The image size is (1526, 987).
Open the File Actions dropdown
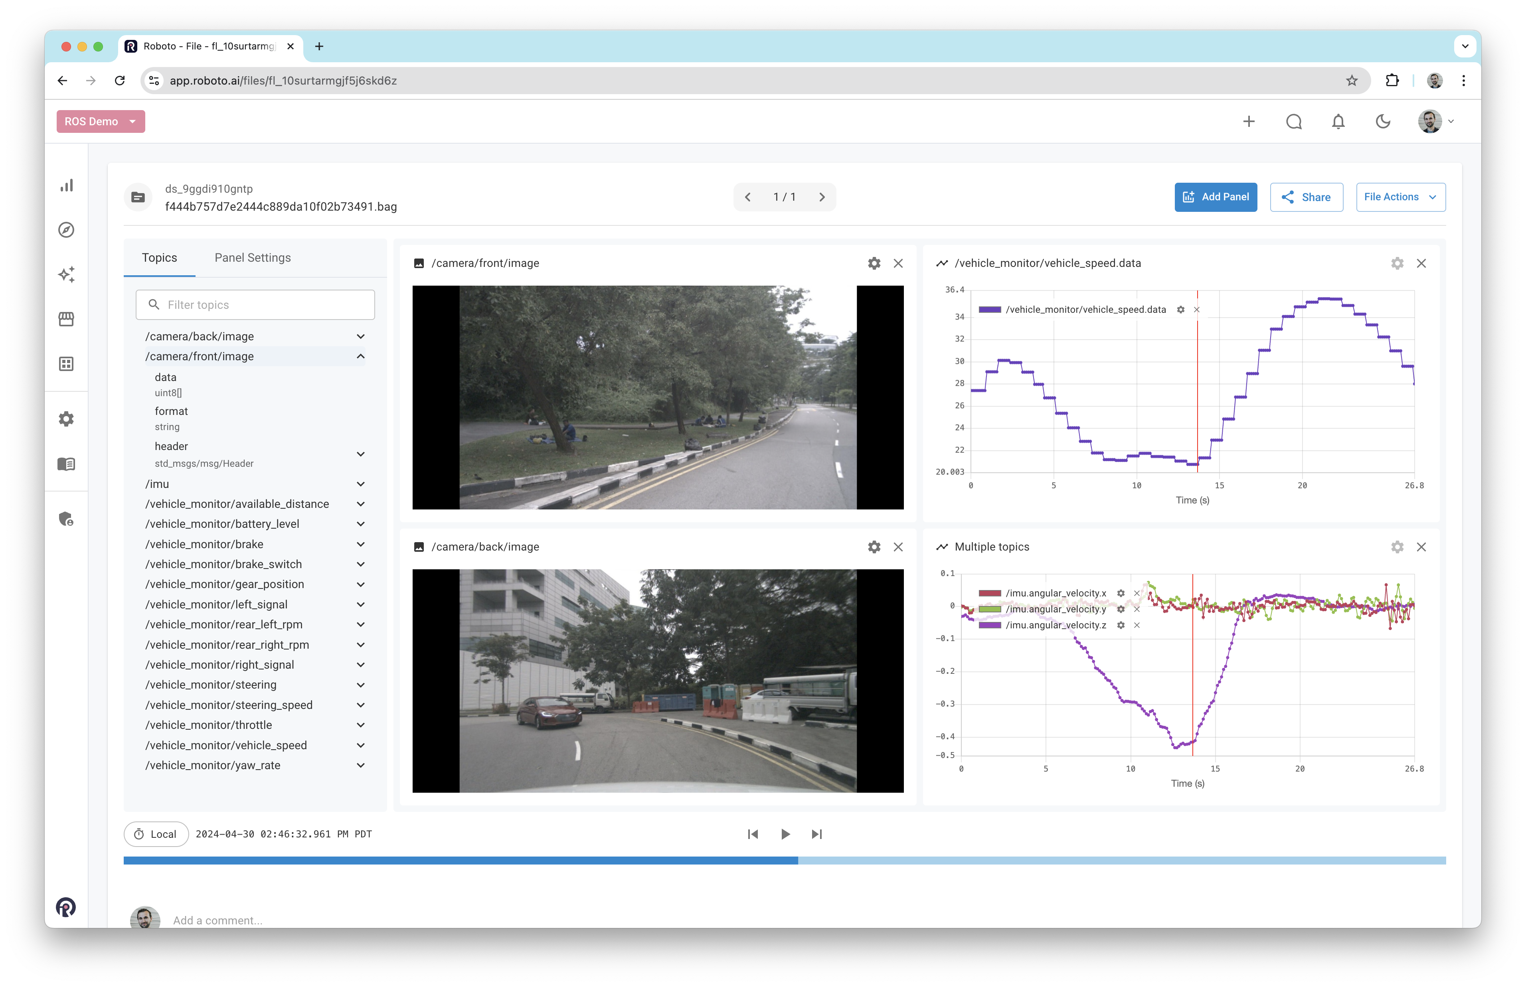[1400, 197]
